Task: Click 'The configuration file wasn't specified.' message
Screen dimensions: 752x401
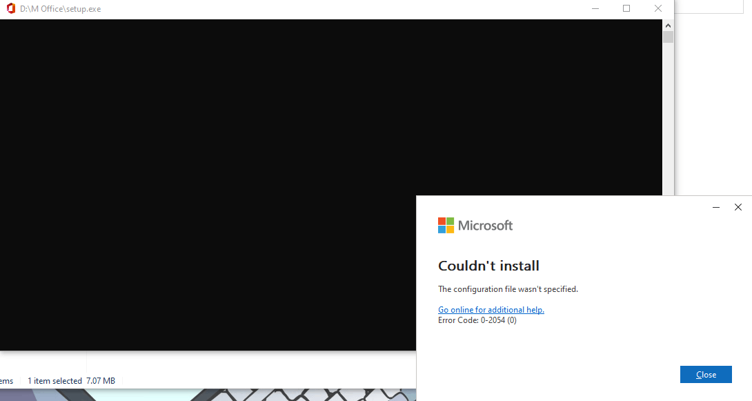Action: pyautogui.click(x=508, y=289)
